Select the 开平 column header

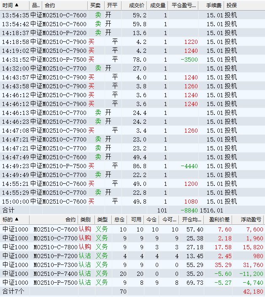[x=112, y=5]
